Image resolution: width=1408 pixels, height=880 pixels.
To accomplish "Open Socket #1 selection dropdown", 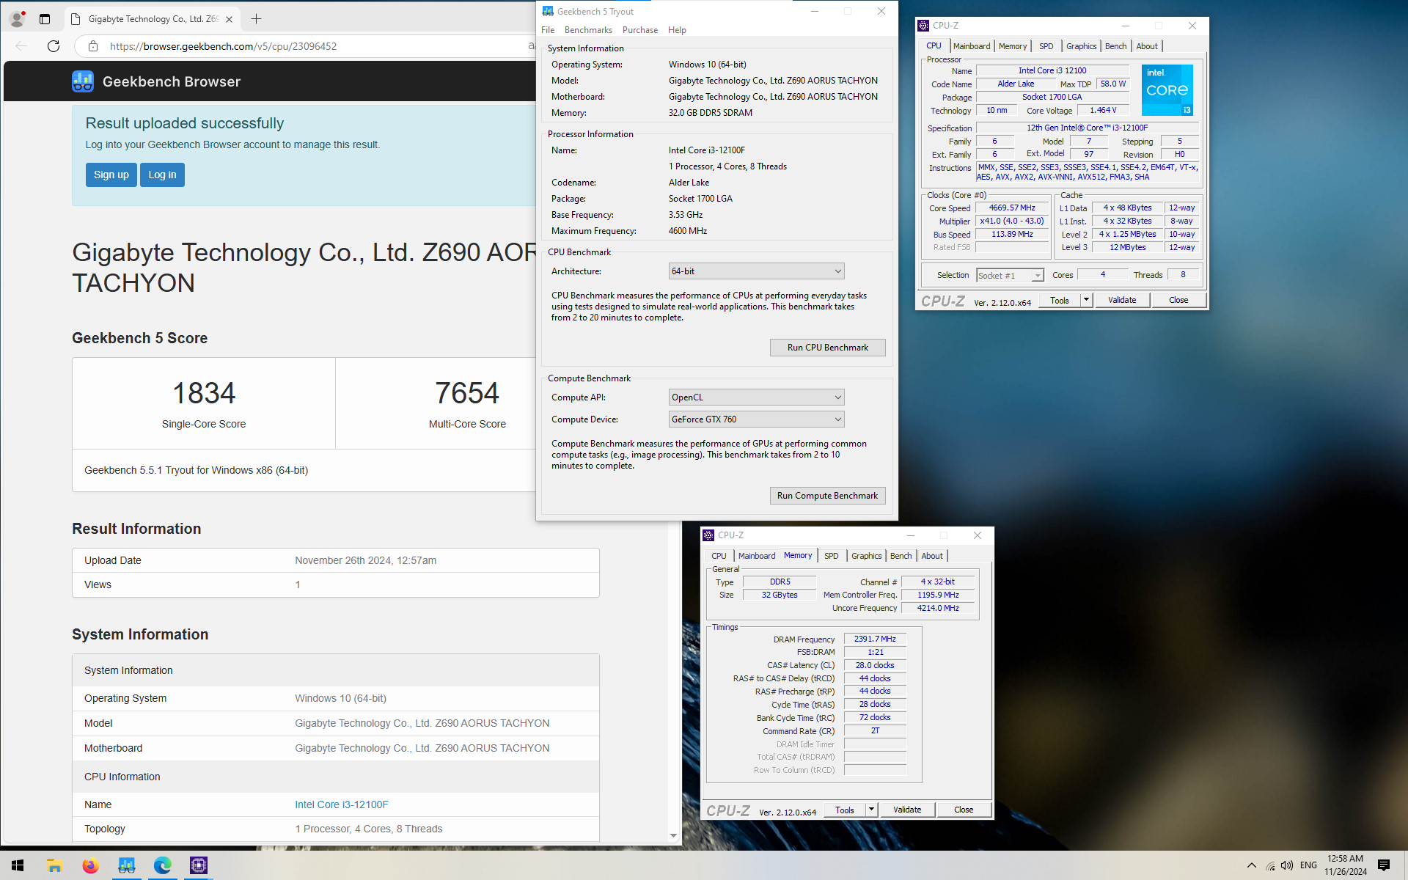I will coord(1010,275).
